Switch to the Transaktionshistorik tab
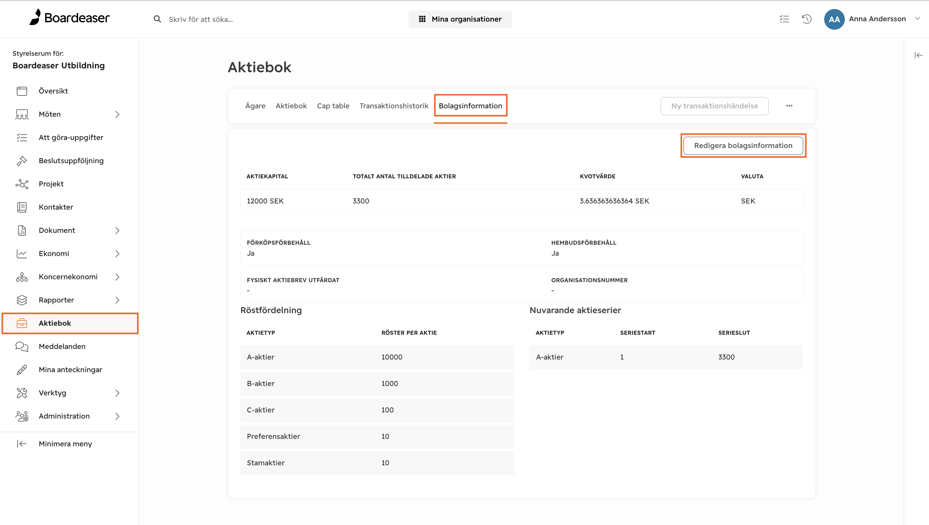The image size is (929, 525). click(394, 106)
